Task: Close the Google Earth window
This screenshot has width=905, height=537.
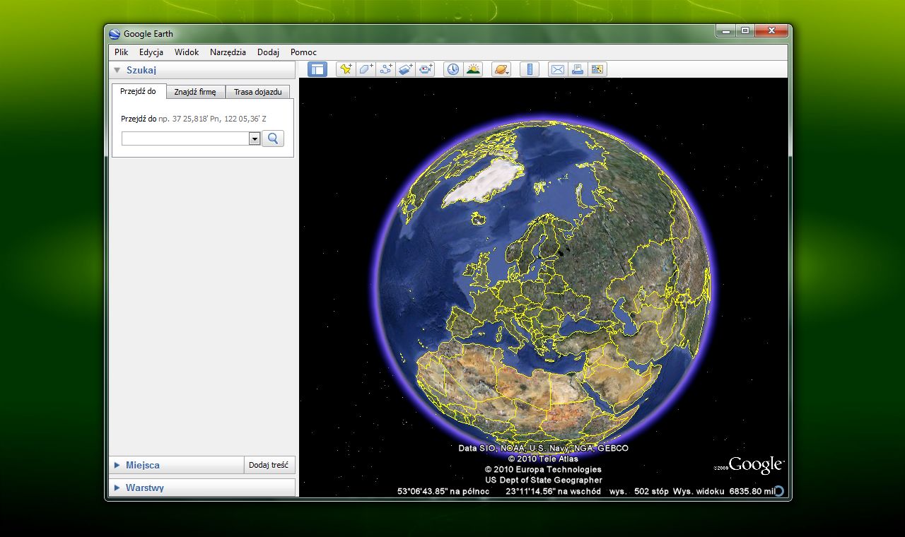Action: tap(771, 30)
